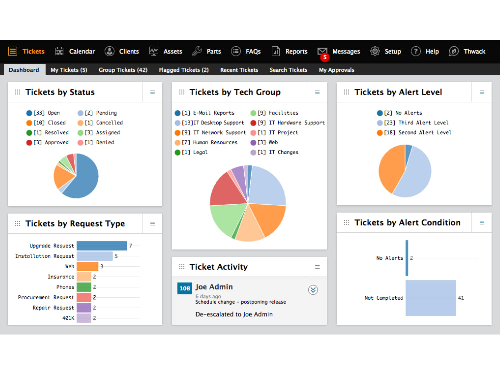Grab the Ticket Activity drag handle

(182, 267)
